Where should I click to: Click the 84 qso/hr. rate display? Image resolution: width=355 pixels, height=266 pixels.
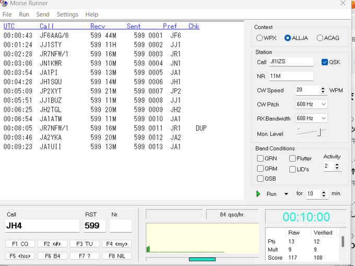click(232, 214)
